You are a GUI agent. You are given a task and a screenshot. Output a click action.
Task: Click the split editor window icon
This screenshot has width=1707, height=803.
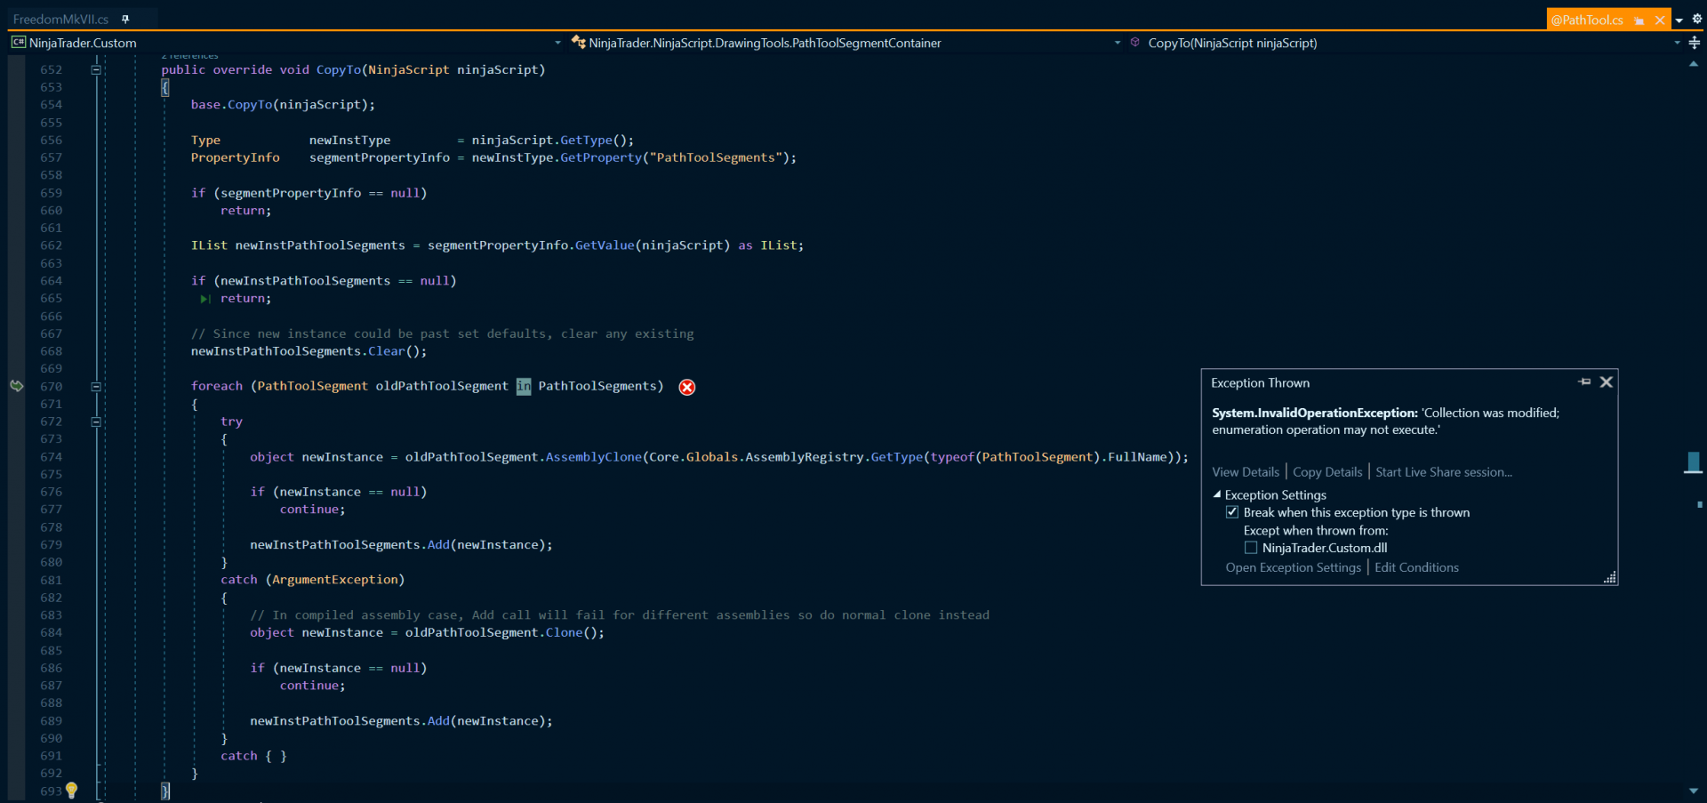[x=1694, y=43]
